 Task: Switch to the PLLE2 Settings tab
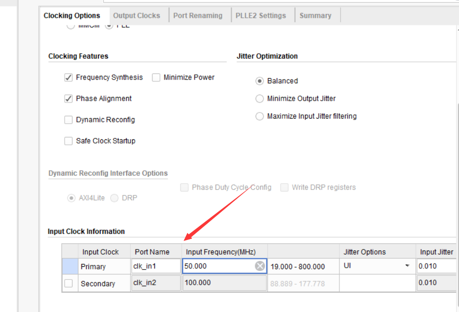[x=259, y=15]
